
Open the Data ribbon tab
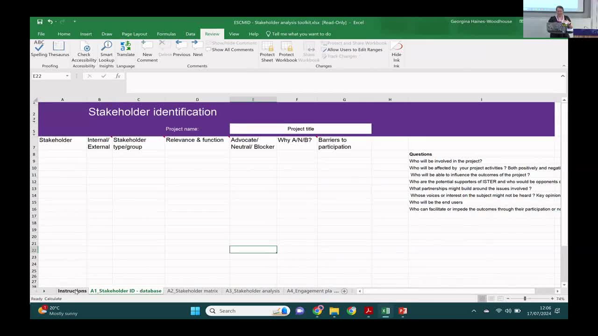click(190, 34)
